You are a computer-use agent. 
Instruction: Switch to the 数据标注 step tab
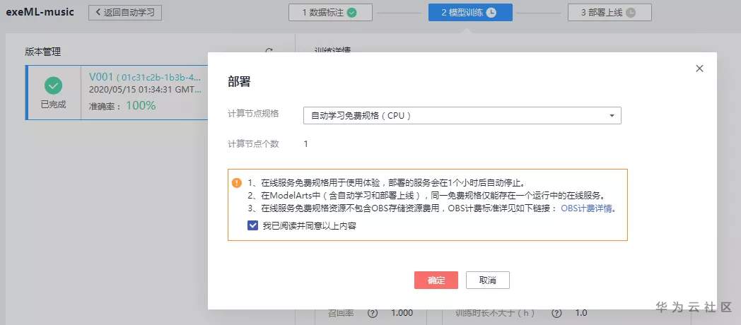pyautogui.click(x=329, y=12)
